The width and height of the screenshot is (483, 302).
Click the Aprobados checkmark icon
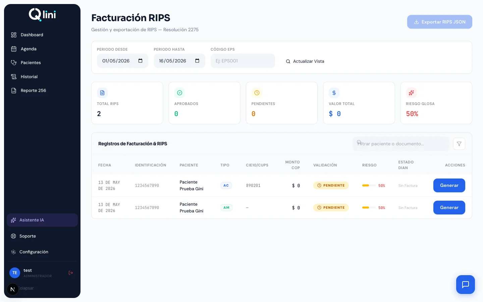pyautogui.click(x=179, y=93)
